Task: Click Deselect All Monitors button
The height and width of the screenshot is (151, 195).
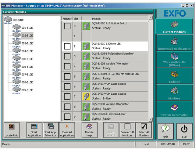Action: (127, 130)
